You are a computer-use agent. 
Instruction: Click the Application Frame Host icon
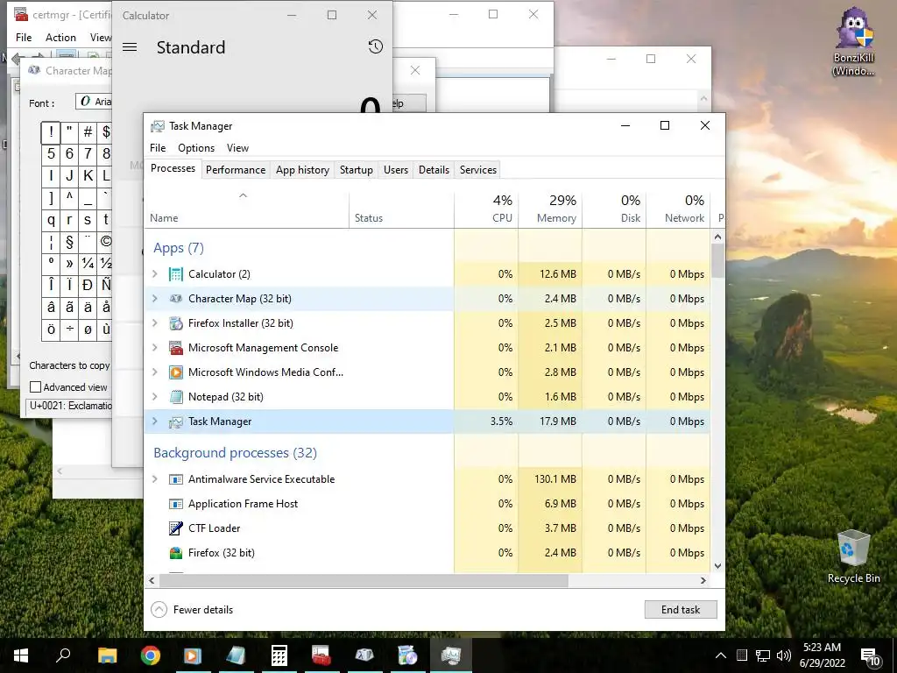pos(175,504)
